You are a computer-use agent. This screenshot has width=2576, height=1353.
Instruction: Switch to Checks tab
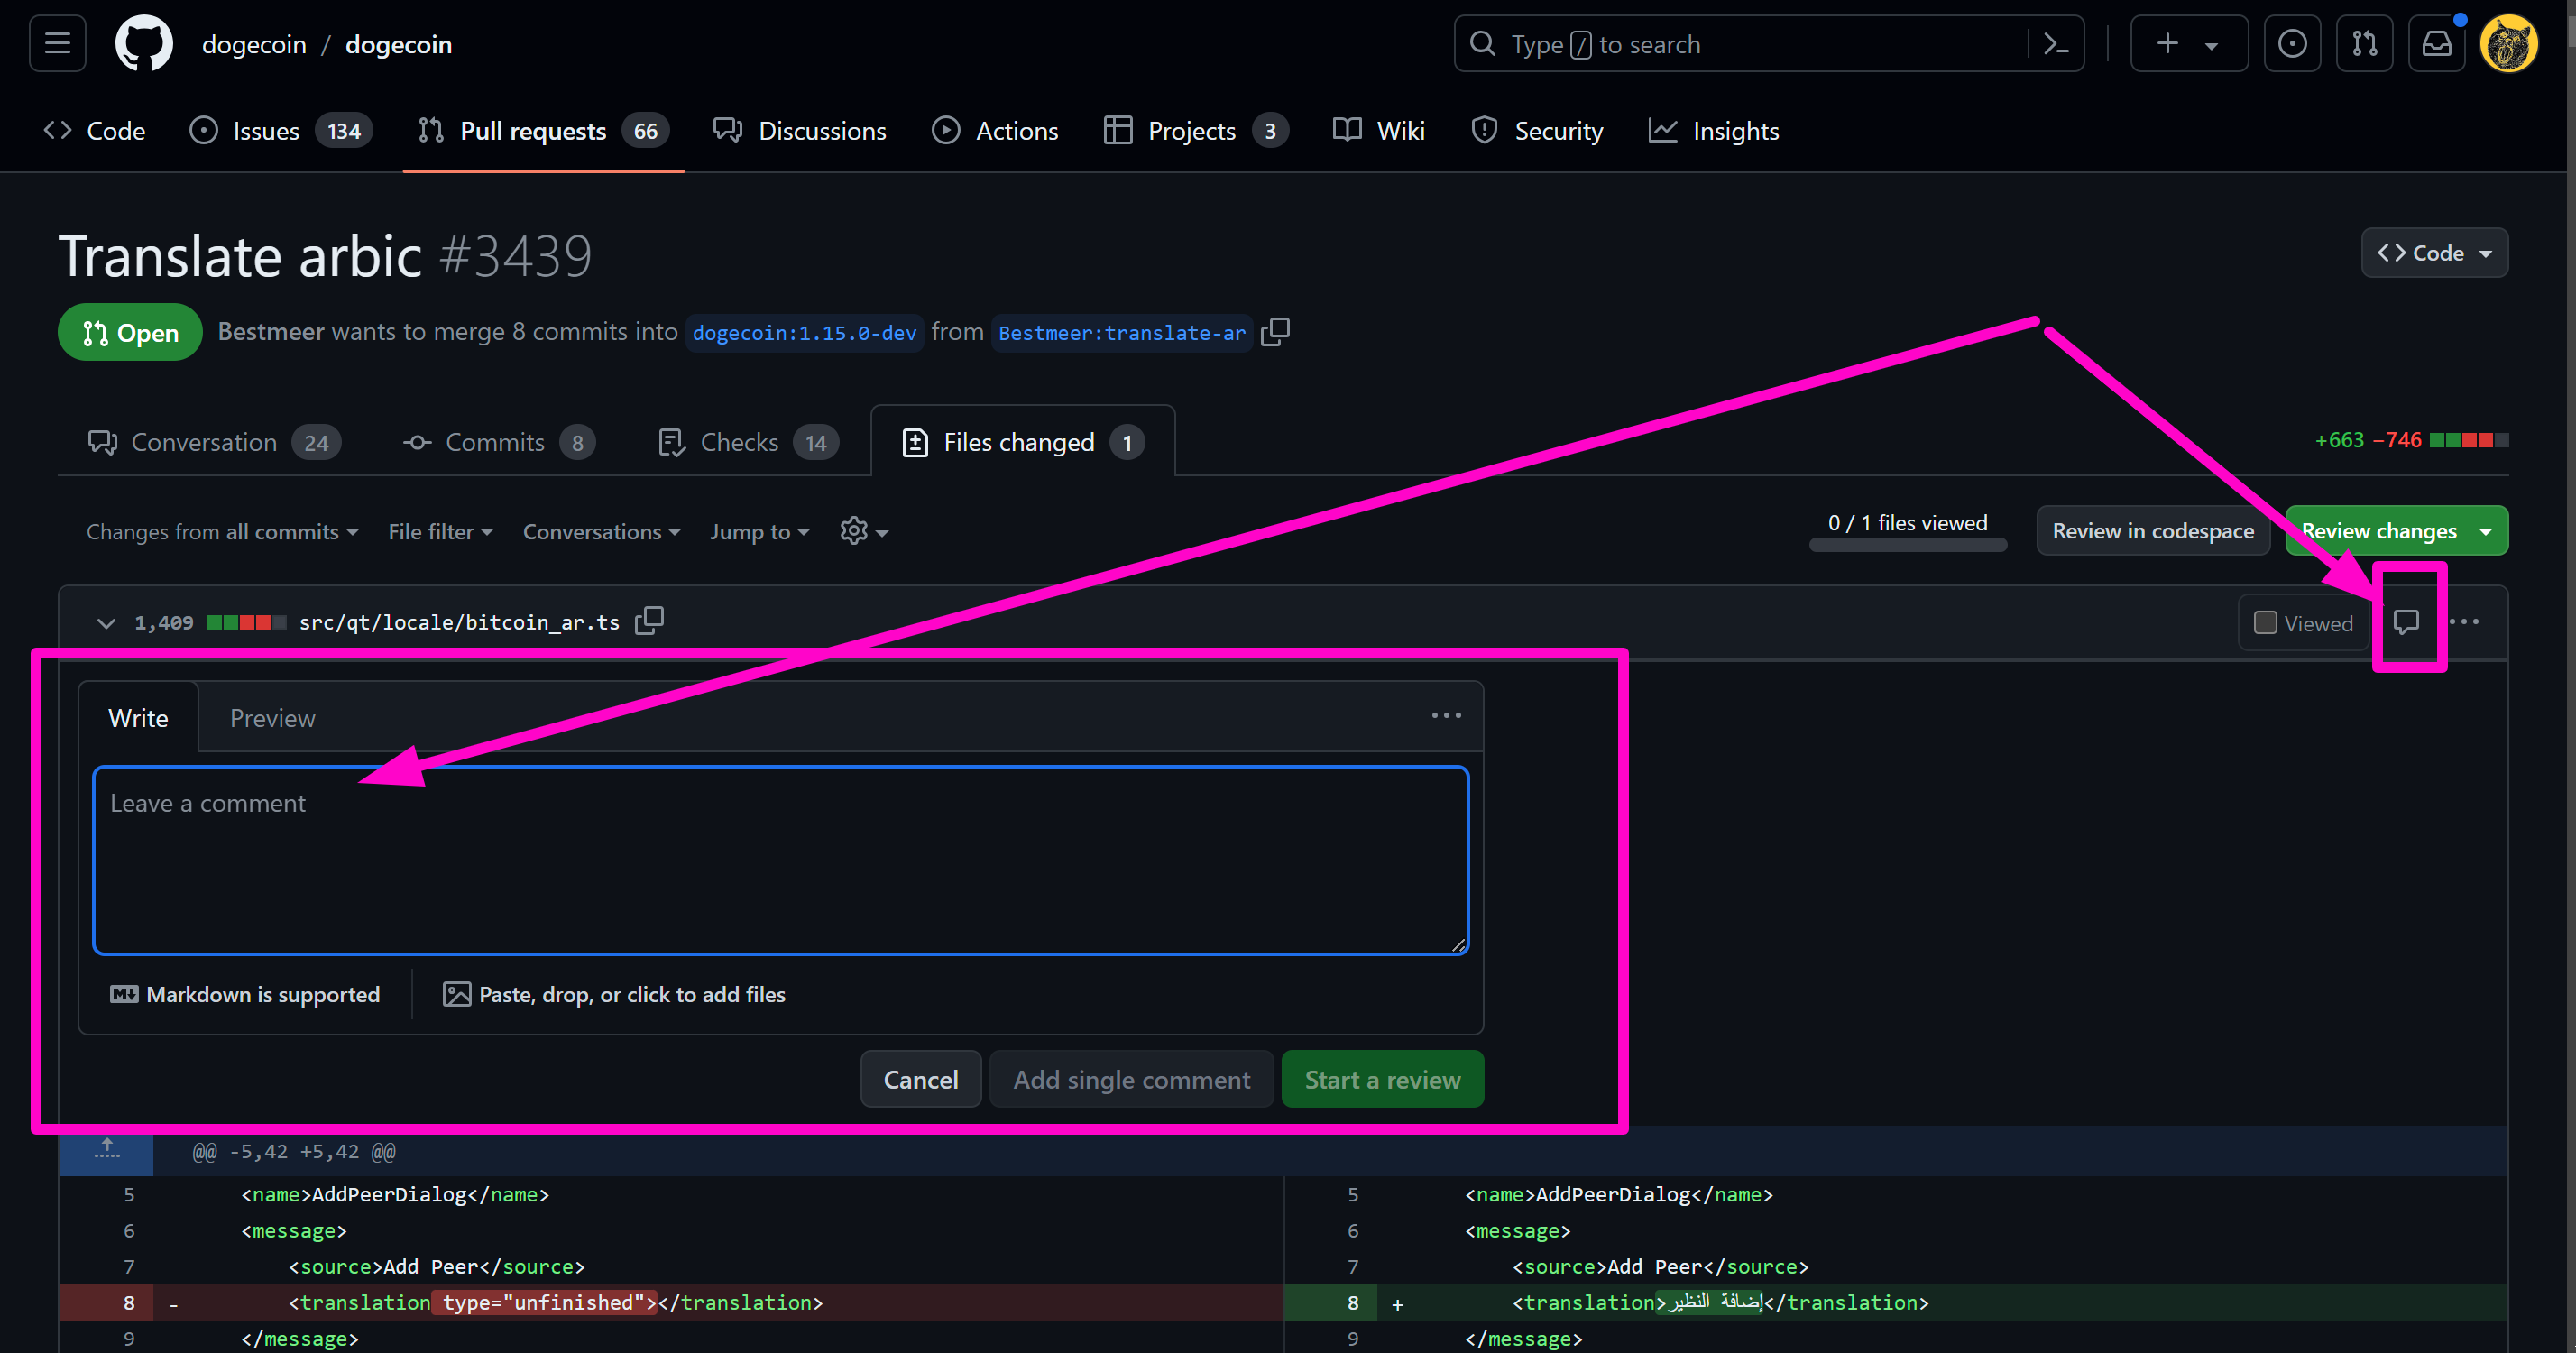pyautogui.click(x=748, y=442)
